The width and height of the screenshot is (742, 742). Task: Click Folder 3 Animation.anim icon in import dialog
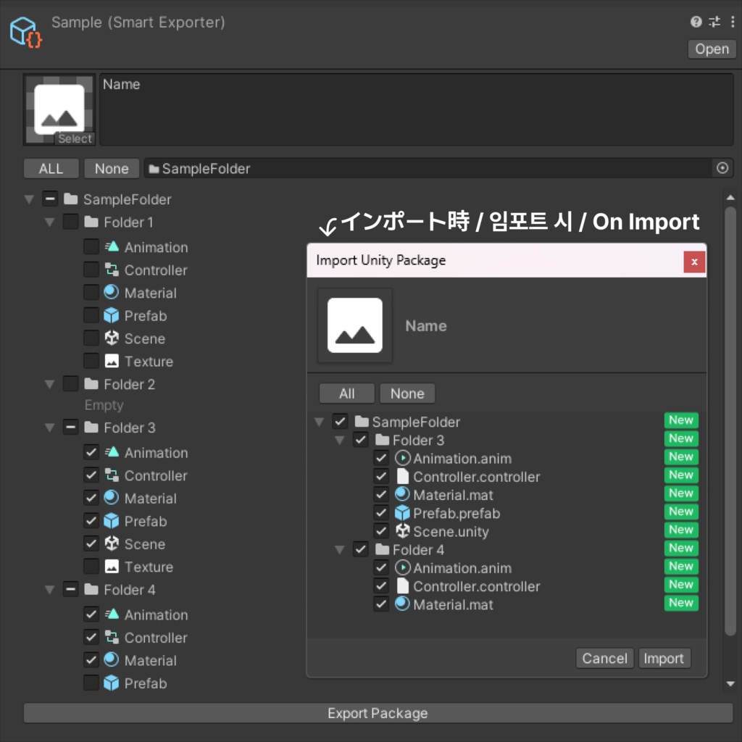[x=402, y=458]
